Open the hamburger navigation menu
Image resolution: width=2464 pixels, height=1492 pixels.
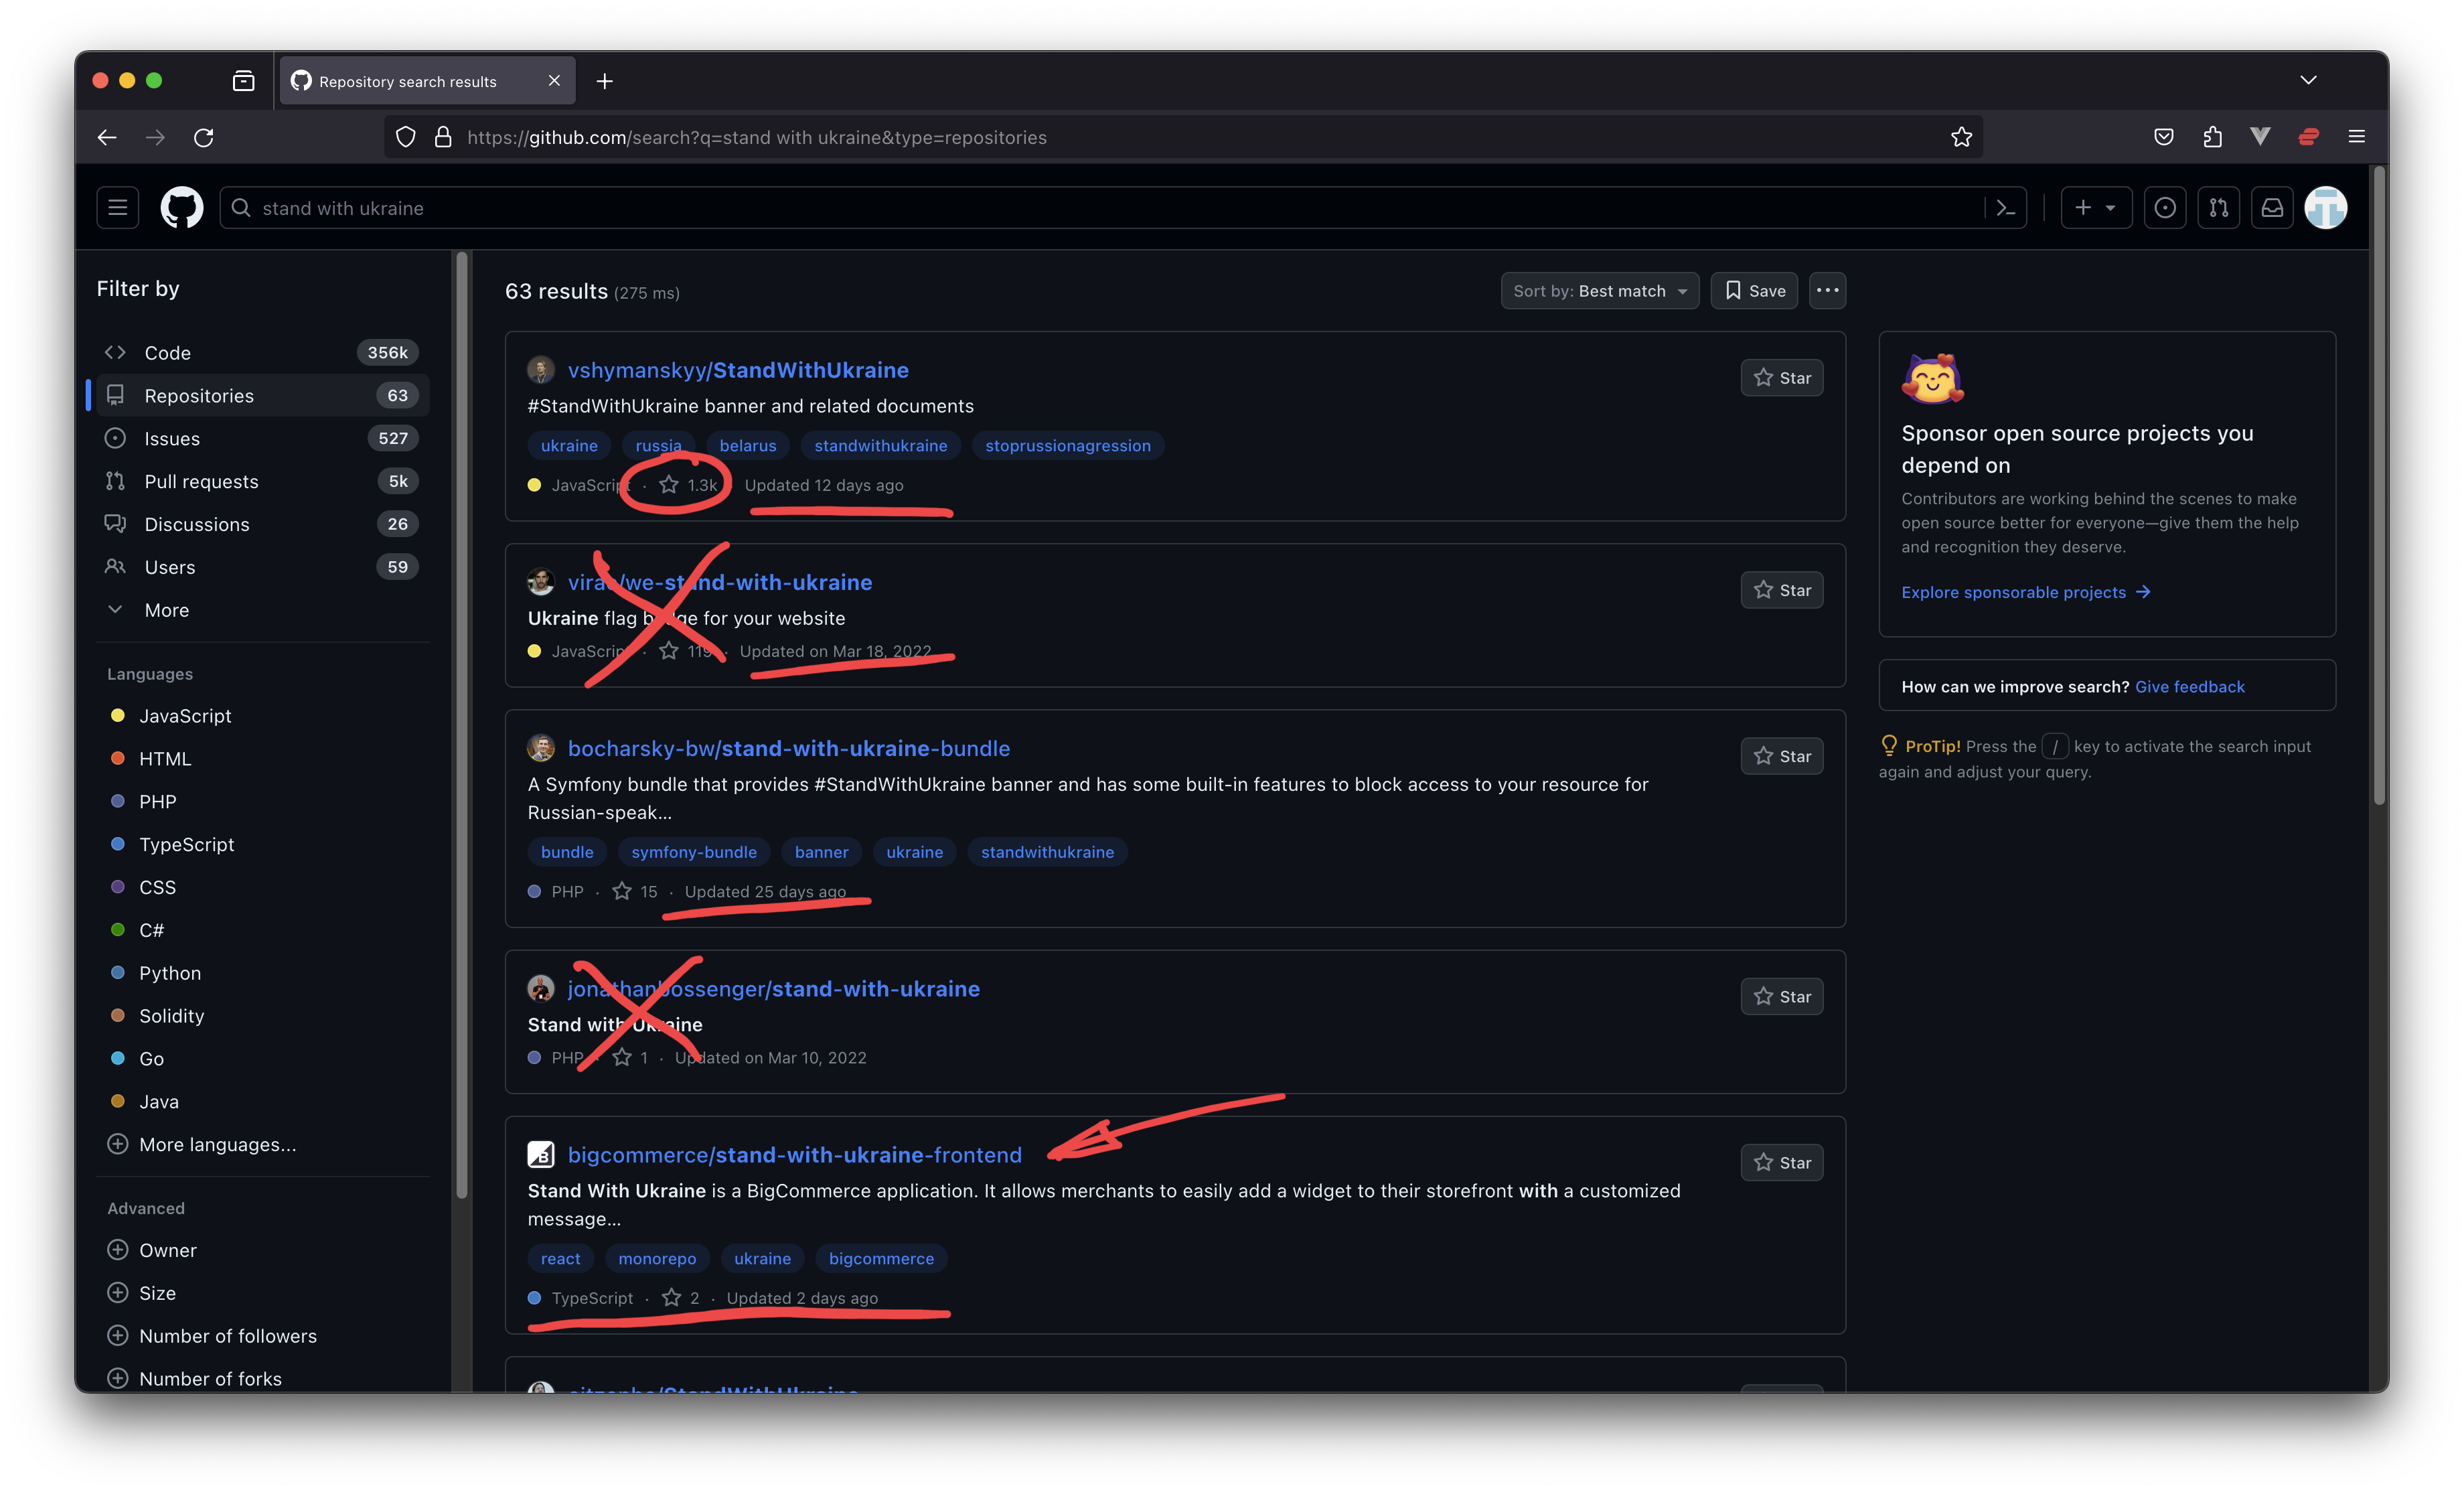click(x=117, y=208)
